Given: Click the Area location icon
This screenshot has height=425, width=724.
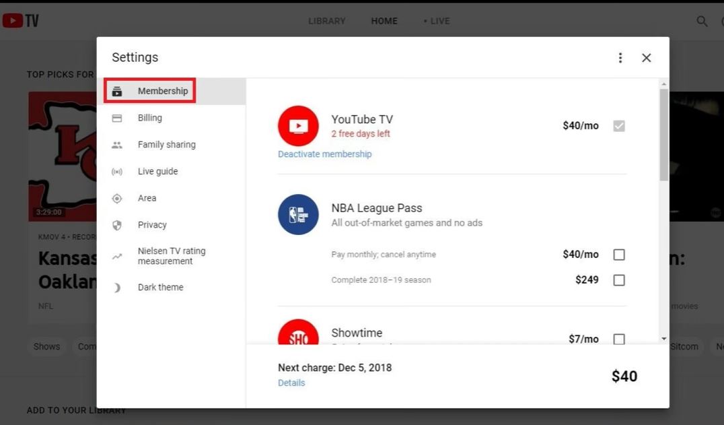Looking at the screenshot, I should 117,199.
